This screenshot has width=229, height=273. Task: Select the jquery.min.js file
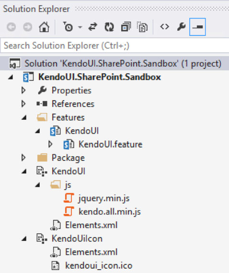tap(104, 198)
